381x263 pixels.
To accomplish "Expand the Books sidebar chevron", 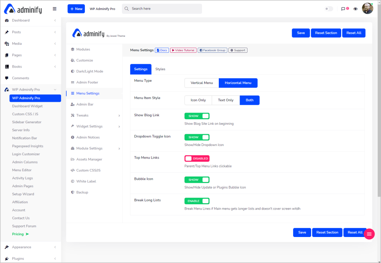I will point(55,66).
